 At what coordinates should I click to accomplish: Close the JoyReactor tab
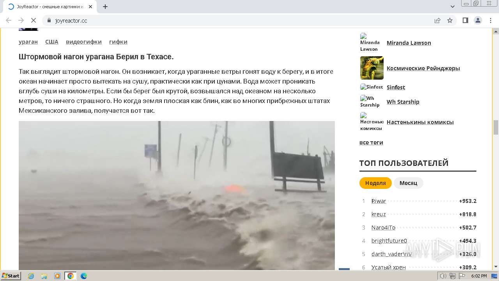tap(90, 7)
